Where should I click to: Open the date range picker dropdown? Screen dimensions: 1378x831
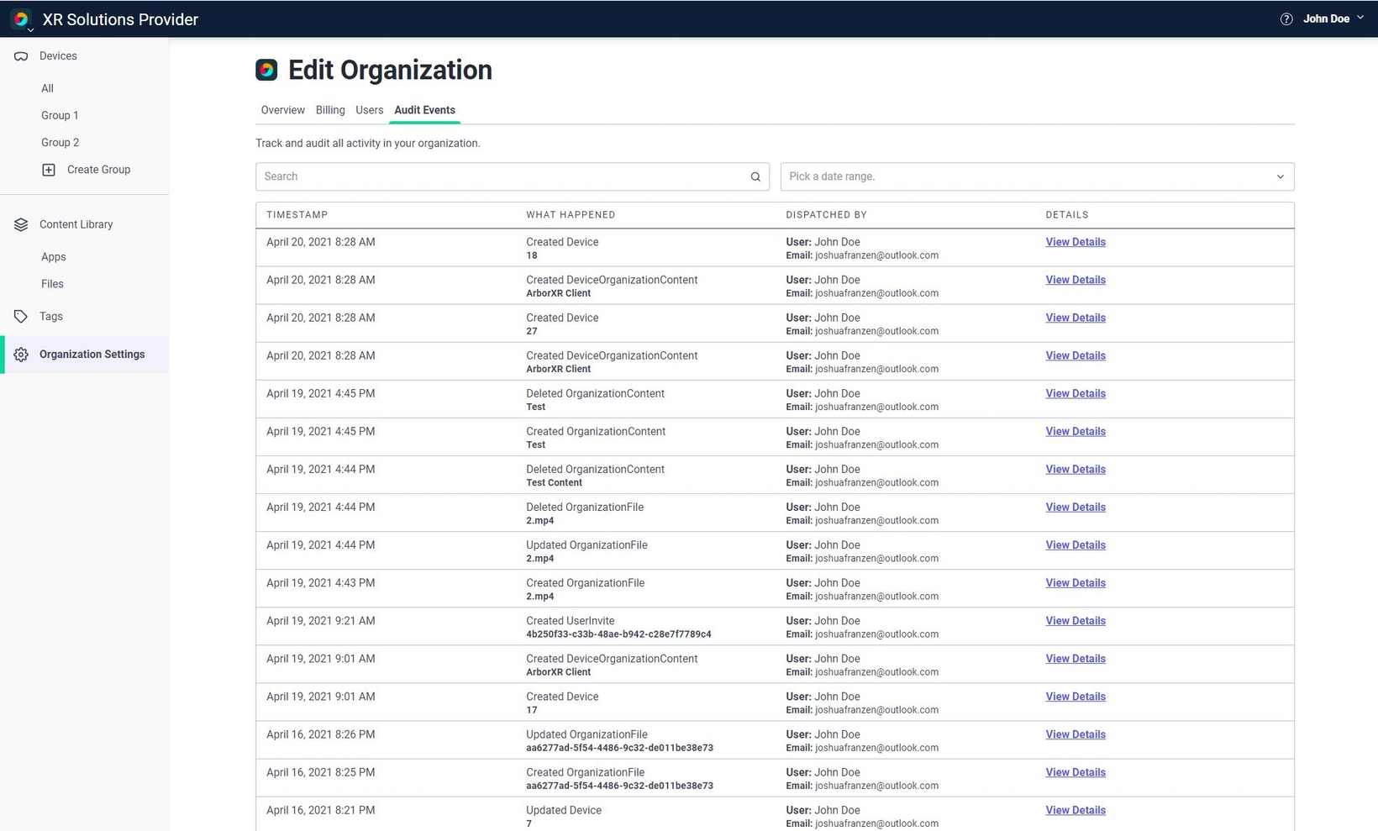[1037, 176]
